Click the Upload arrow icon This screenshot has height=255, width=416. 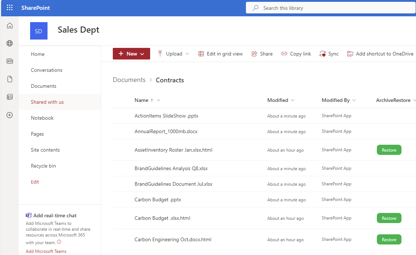tap(160, 54)
